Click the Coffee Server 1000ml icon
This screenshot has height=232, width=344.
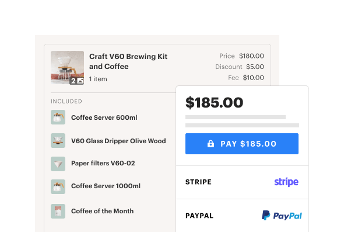pyautogui.click(x=58, y=186)
